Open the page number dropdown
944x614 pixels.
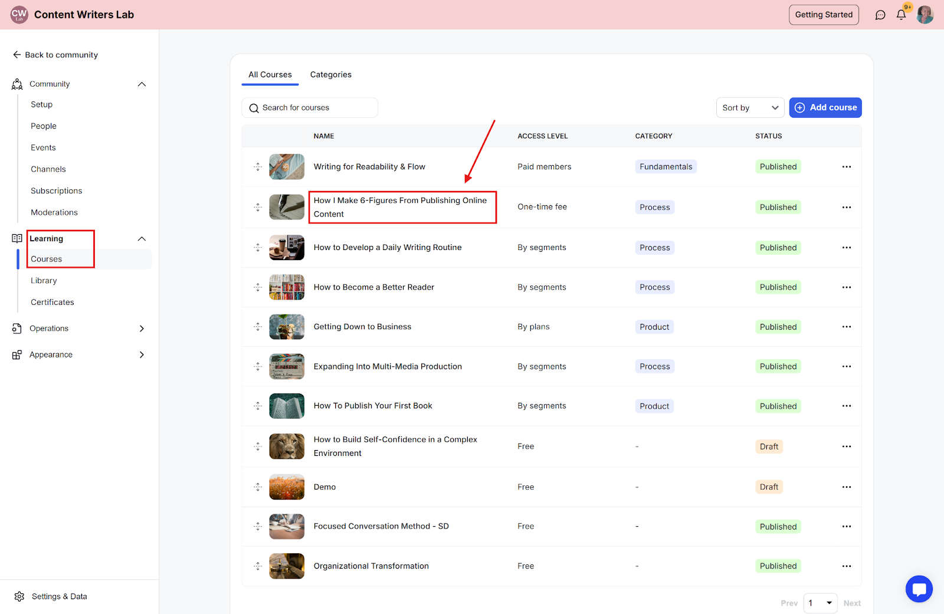click(x=820, y=603)
